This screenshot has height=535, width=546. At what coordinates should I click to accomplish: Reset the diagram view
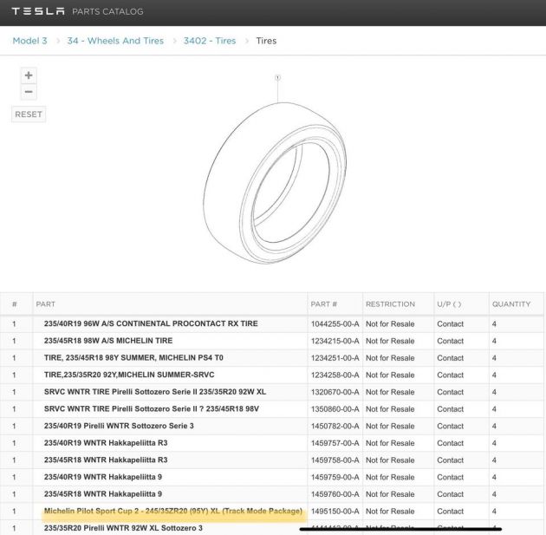tap(29, 114)
